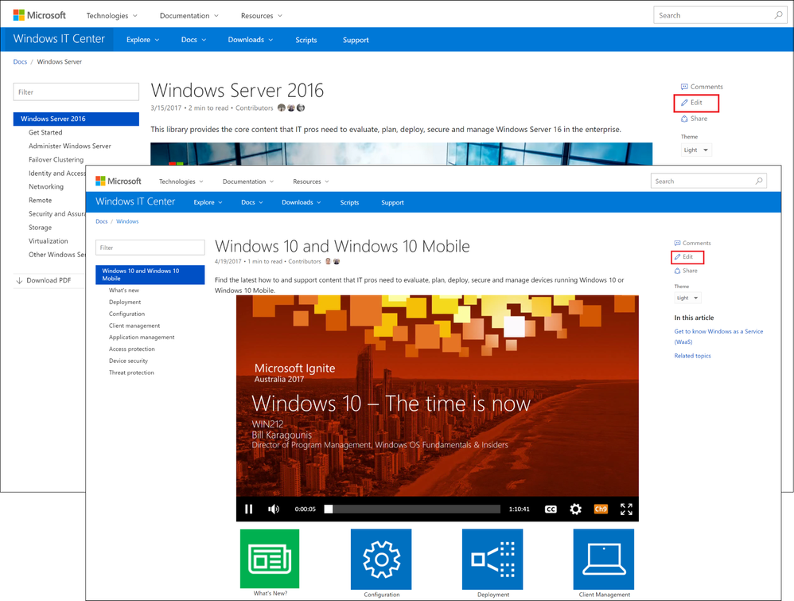Click Windows IT Center title in the front window
Image resolution: width=794 pixels, height=601 pixels.
tap(135, 201)
